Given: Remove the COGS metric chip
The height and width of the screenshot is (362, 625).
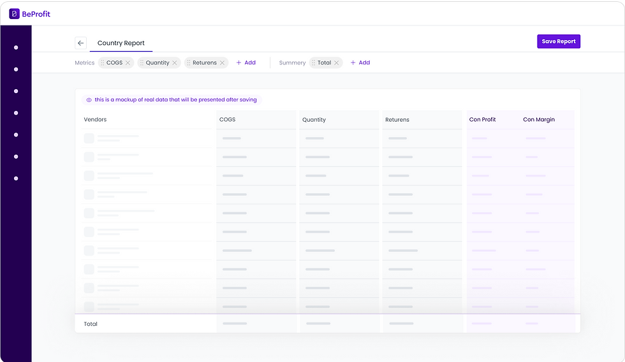Looking at the screenshot, I should click(x=128, y=63).
